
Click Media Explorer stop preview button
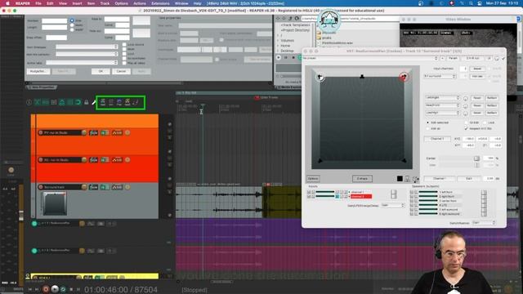(x=293, y=58)
